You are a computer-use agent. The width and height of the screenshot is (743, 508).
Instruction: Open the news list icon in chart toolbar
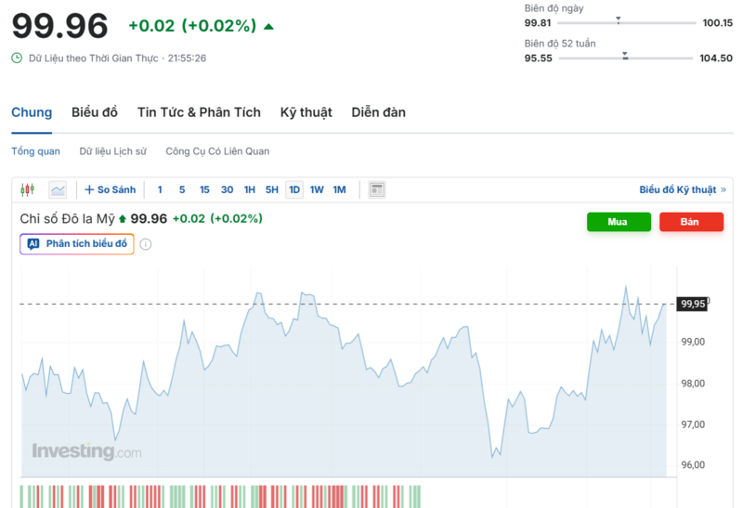click(x=376, y=189)
